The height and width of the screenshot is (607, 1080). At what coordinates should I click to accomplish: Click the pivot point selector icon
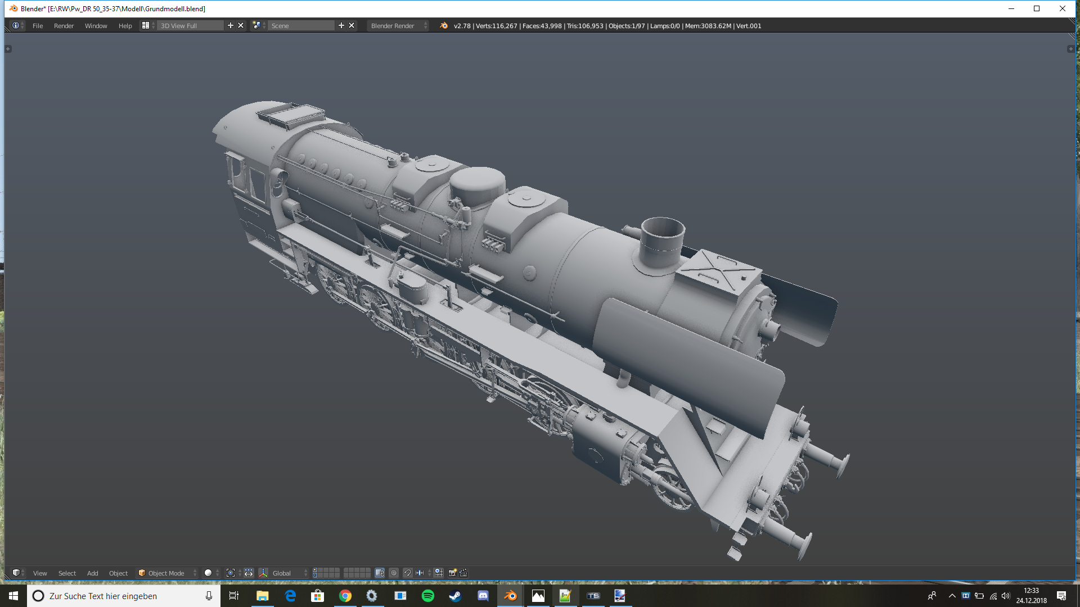231,573
